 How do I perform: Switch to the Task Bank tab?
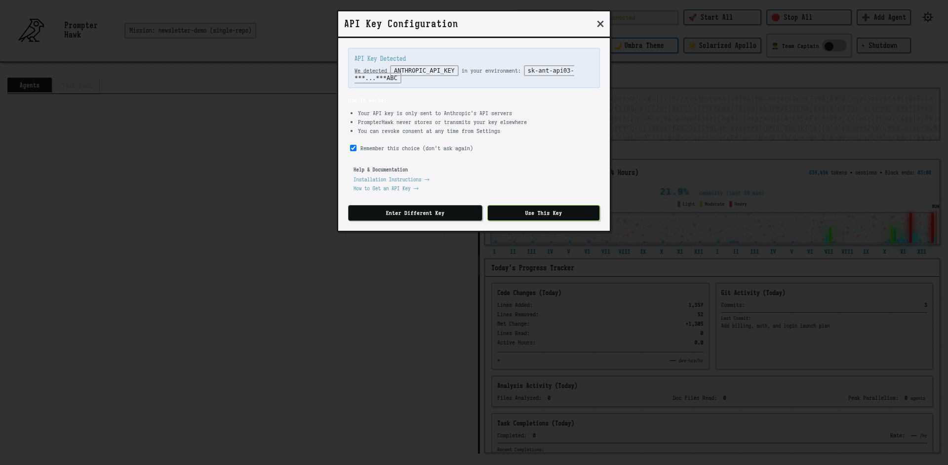pyautogui.click(x=77, y=85)
